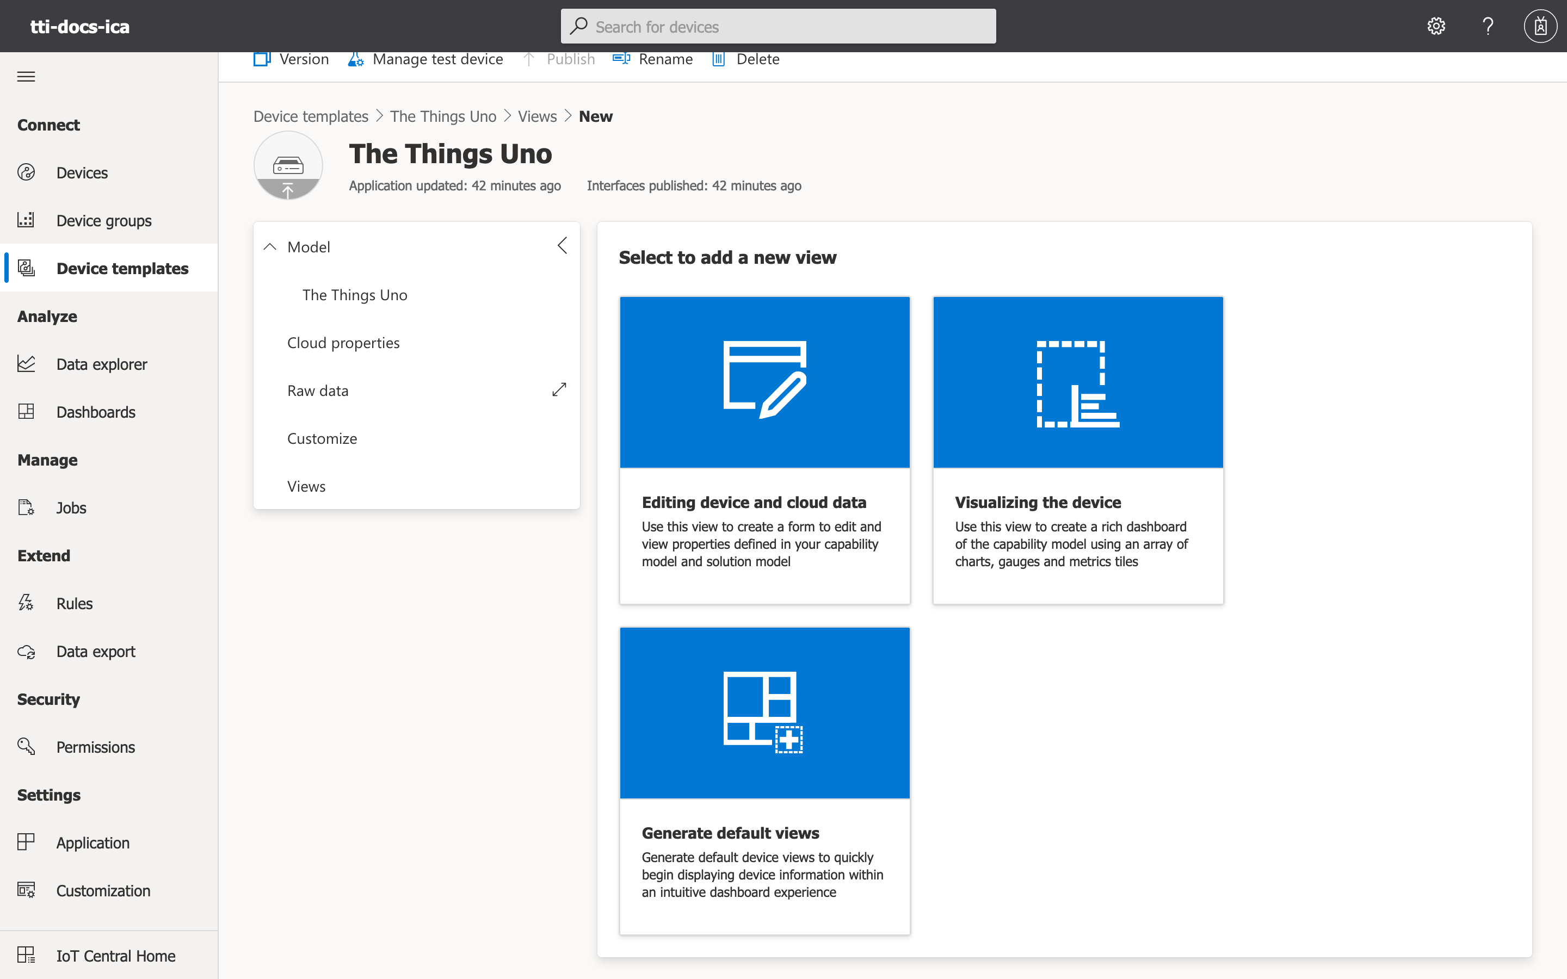Open the Version toolbar option
The height and width of the screenshot is (979, 1567).
pos(292,59)
